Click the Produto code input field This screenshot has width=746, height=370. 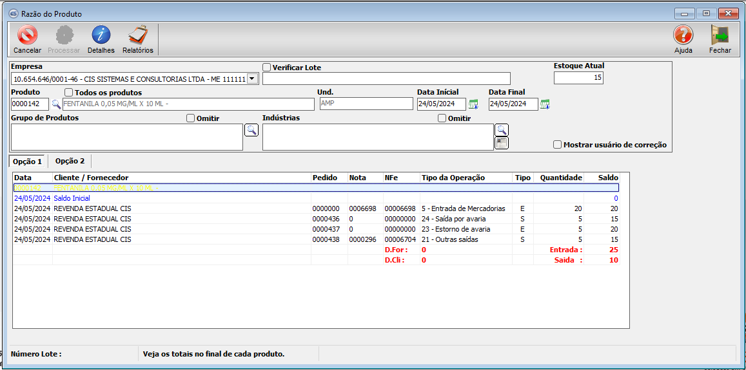point(30,104)
